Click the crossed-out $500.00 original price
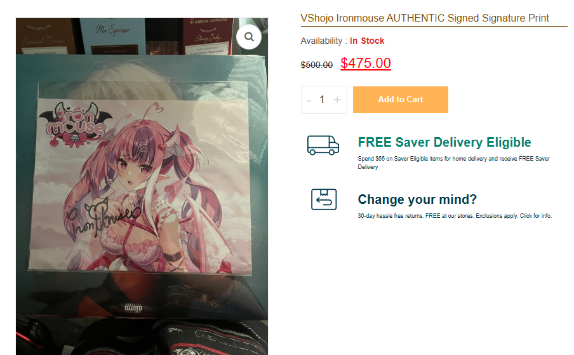 click(x=317, y=65)
